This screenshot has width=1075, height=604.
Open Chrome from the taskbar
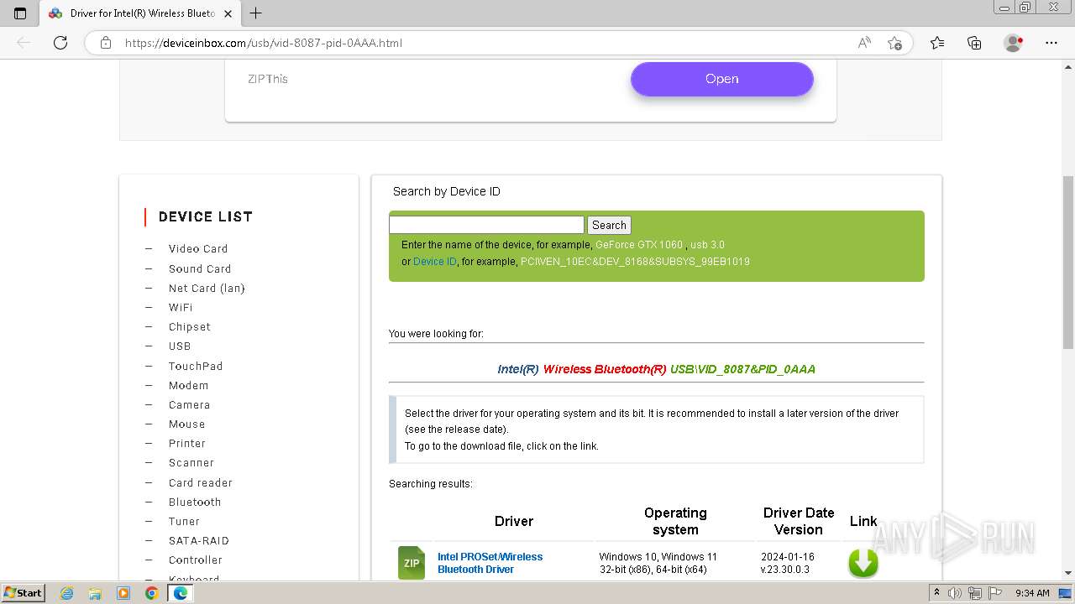[x=151, y=593]
